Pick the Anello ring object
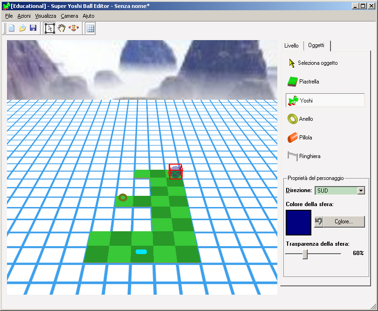The width and height of the screenshot is (378, 311). coord(300,119)
